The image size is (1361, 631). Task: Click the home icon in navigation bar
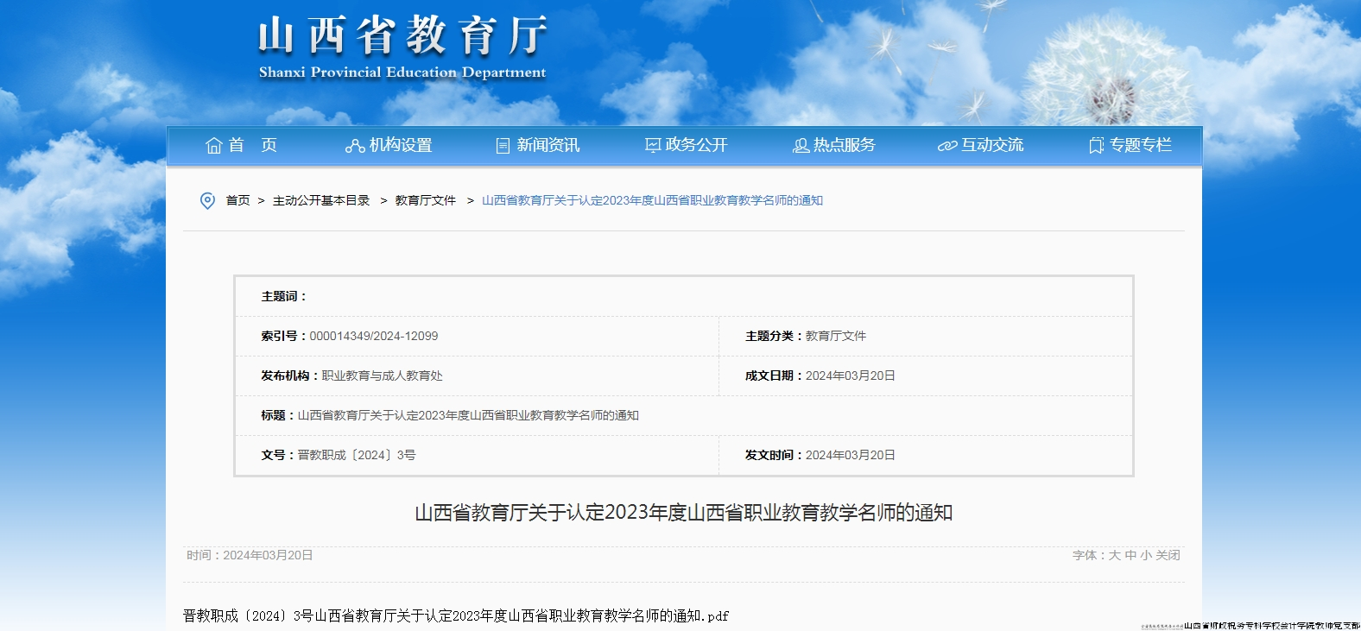(214, 146)
